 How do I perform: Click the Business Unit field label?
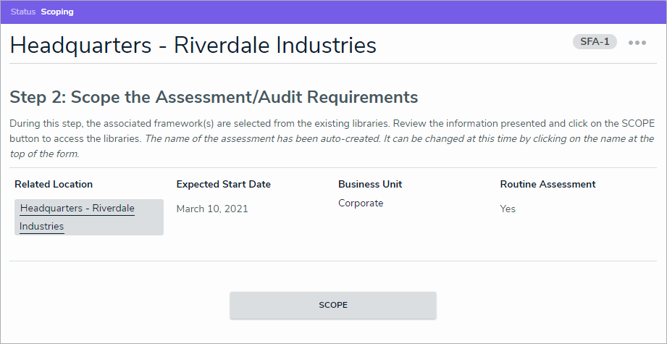tap(370, 184)
